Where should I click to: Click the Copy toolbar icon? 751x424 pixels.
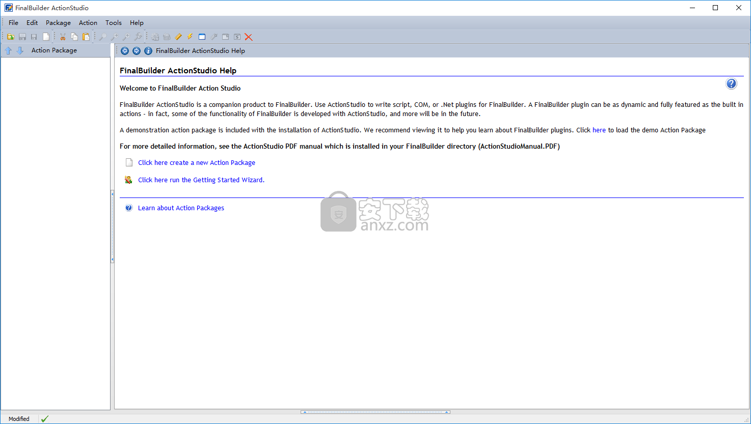click(x=74, y=37)
